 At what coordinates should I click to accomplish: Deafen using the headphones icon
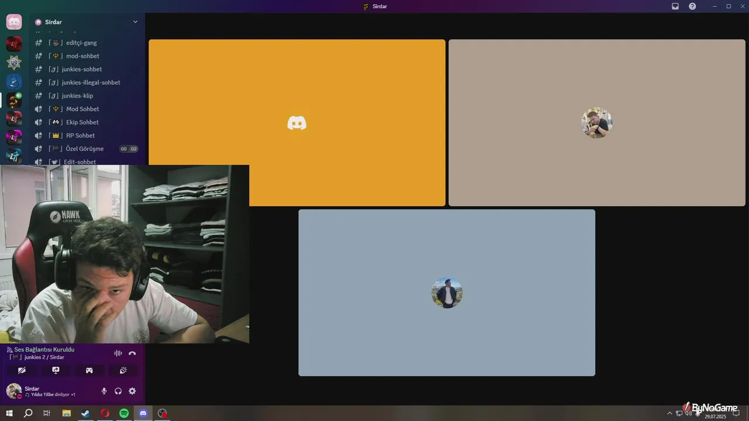point(118,391)
